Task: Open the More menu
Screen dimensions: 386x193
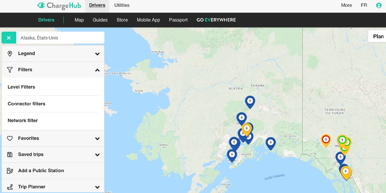Action: pos(346,5)
